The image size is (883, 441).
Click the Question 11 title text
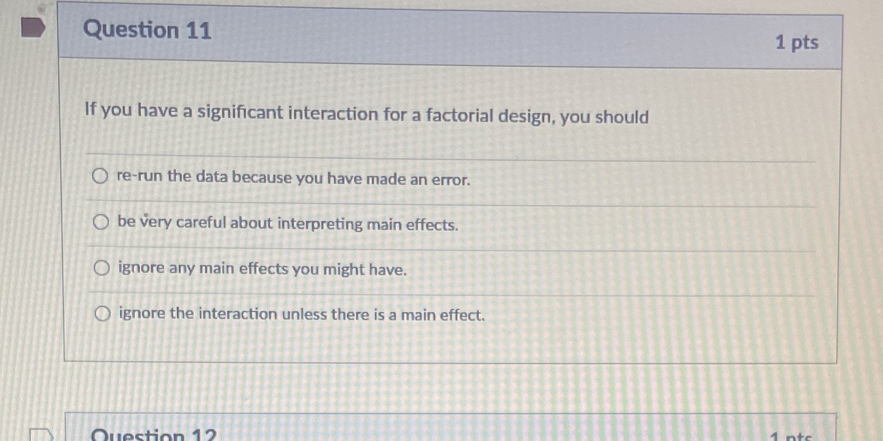[148, 31]
